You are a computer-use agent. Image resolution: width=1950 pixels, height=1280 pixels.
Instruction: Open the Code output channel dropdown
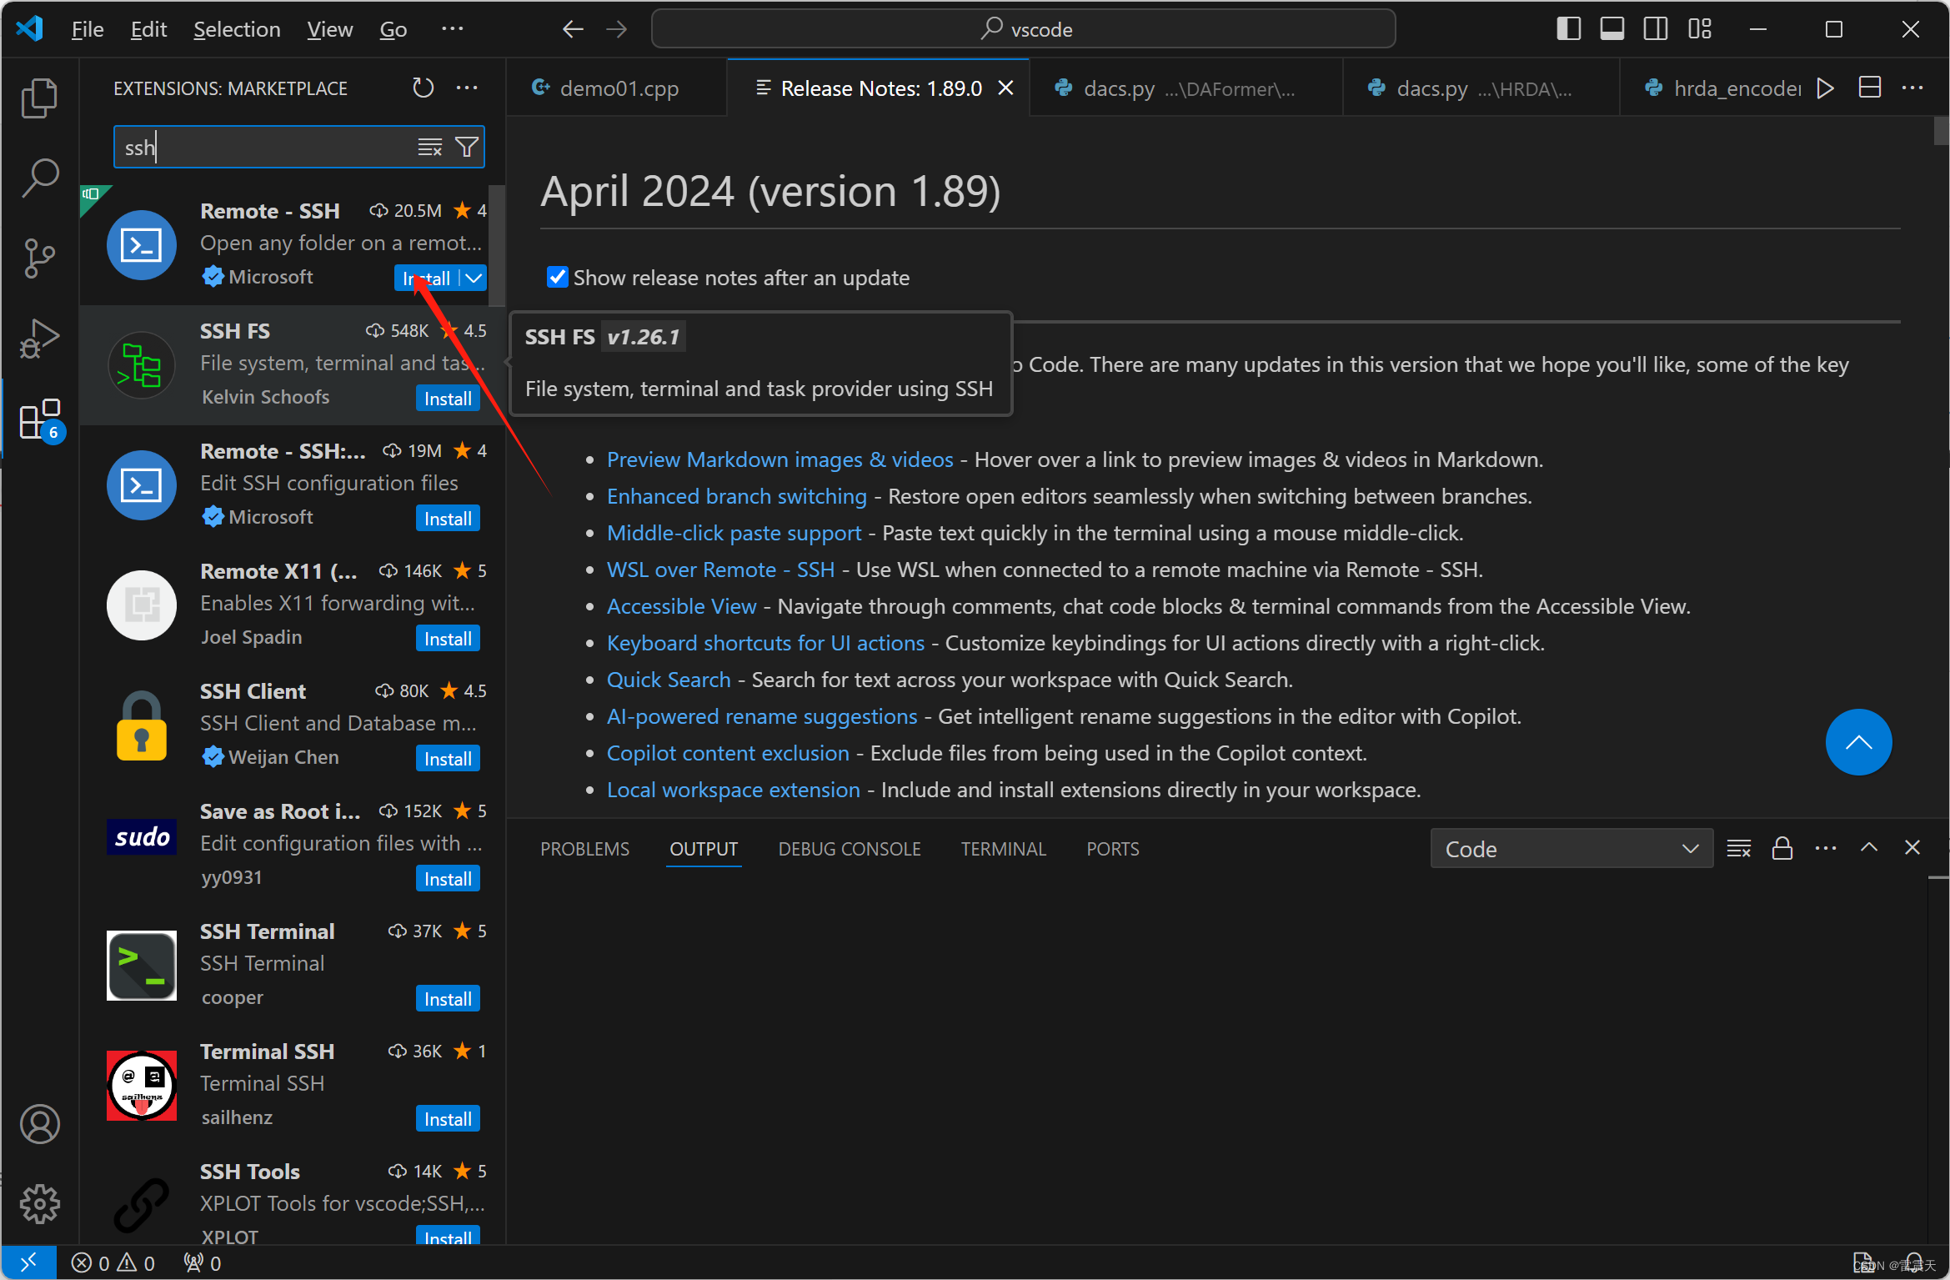click(x=1572, y=849)
